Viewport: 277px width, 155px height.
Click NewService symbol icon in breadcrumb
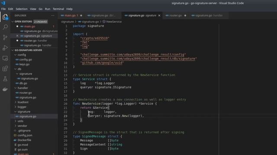point(104,22)
